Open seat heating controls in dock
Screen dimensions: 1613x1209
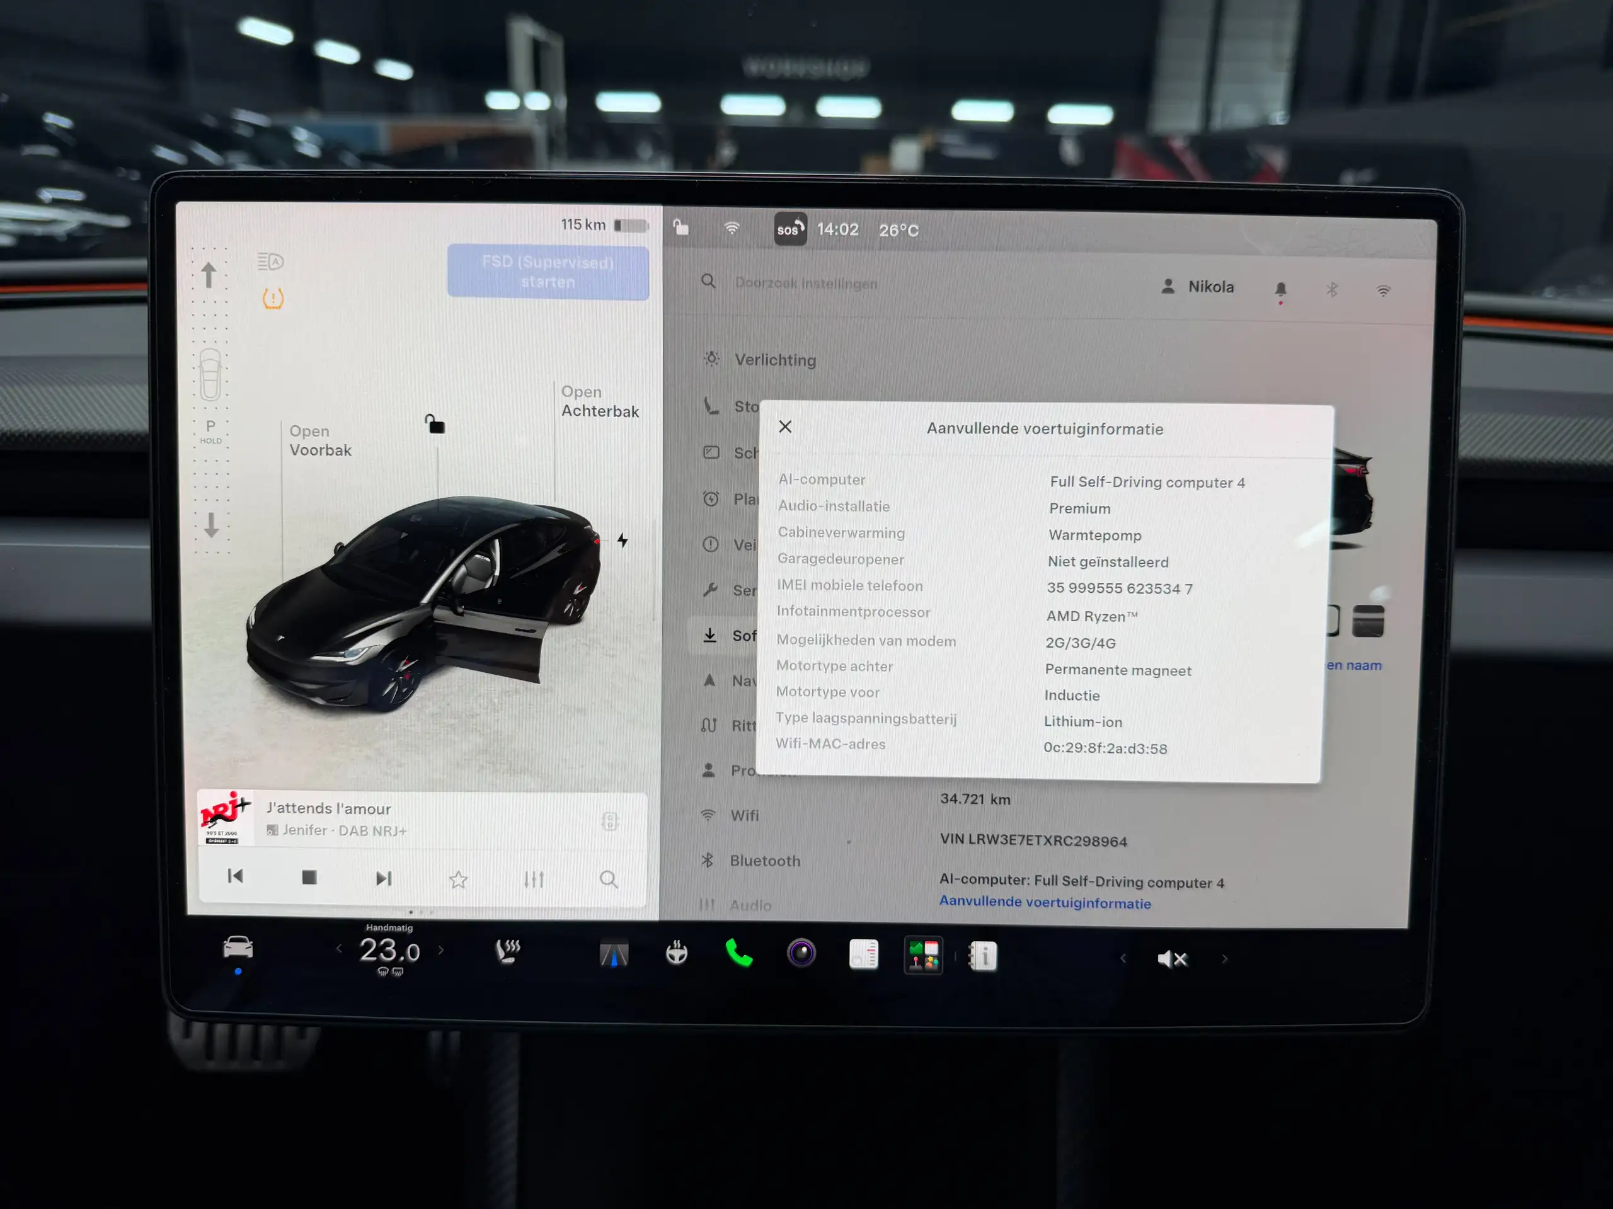(x=508, y=951)
